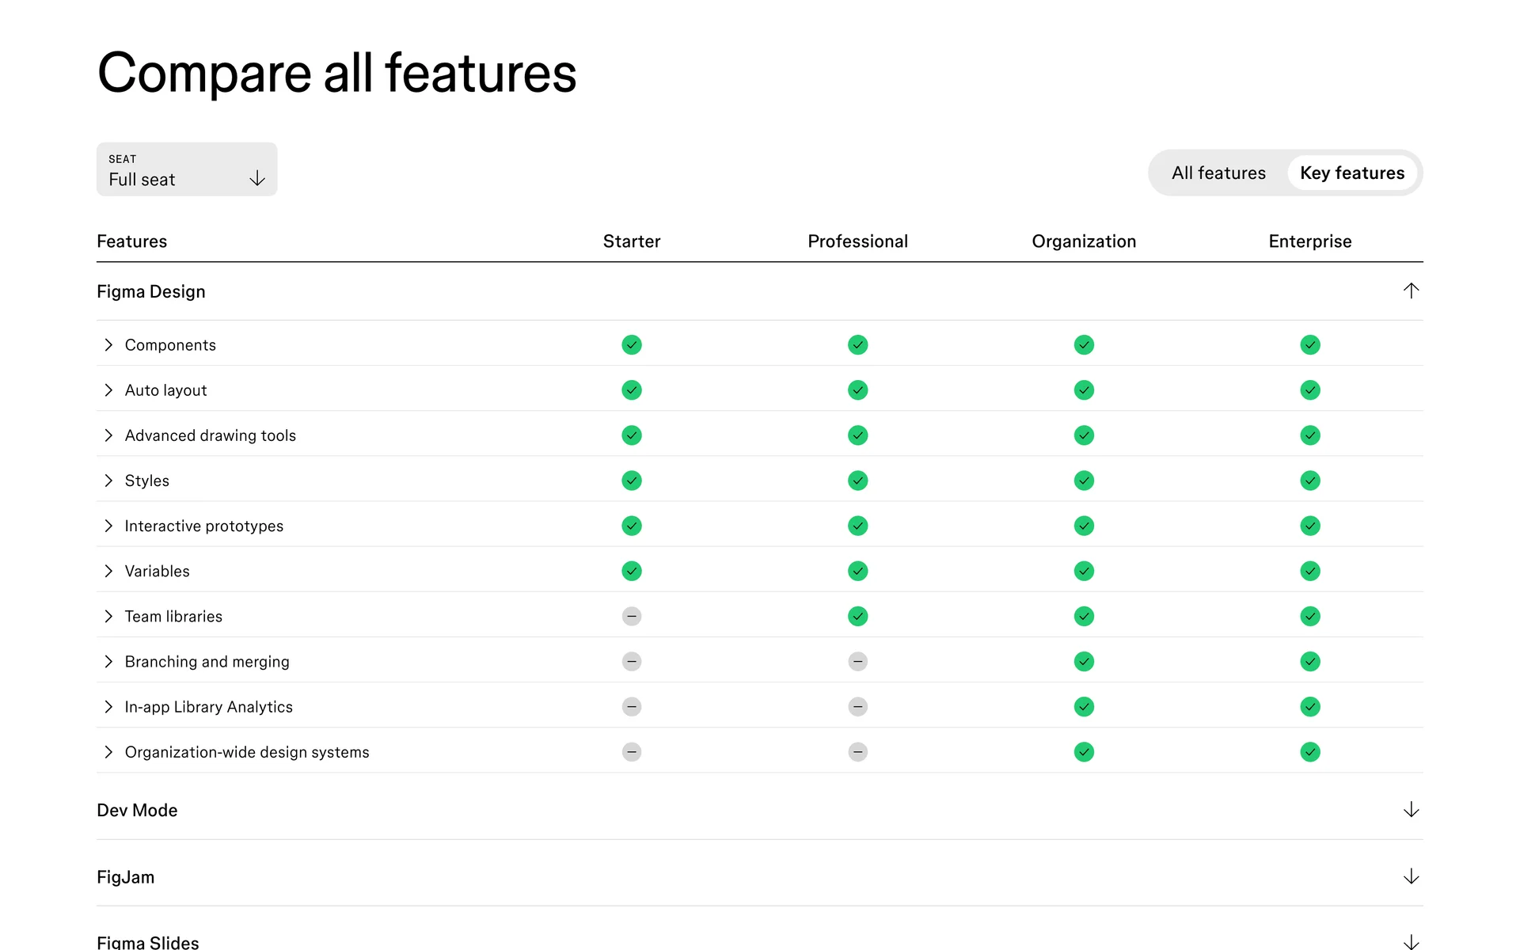The width and height of the screenshot is (1520, 950).
Task: Collapse the Figma Design section
Action: pyautogui.click(x=1410, y=291)
